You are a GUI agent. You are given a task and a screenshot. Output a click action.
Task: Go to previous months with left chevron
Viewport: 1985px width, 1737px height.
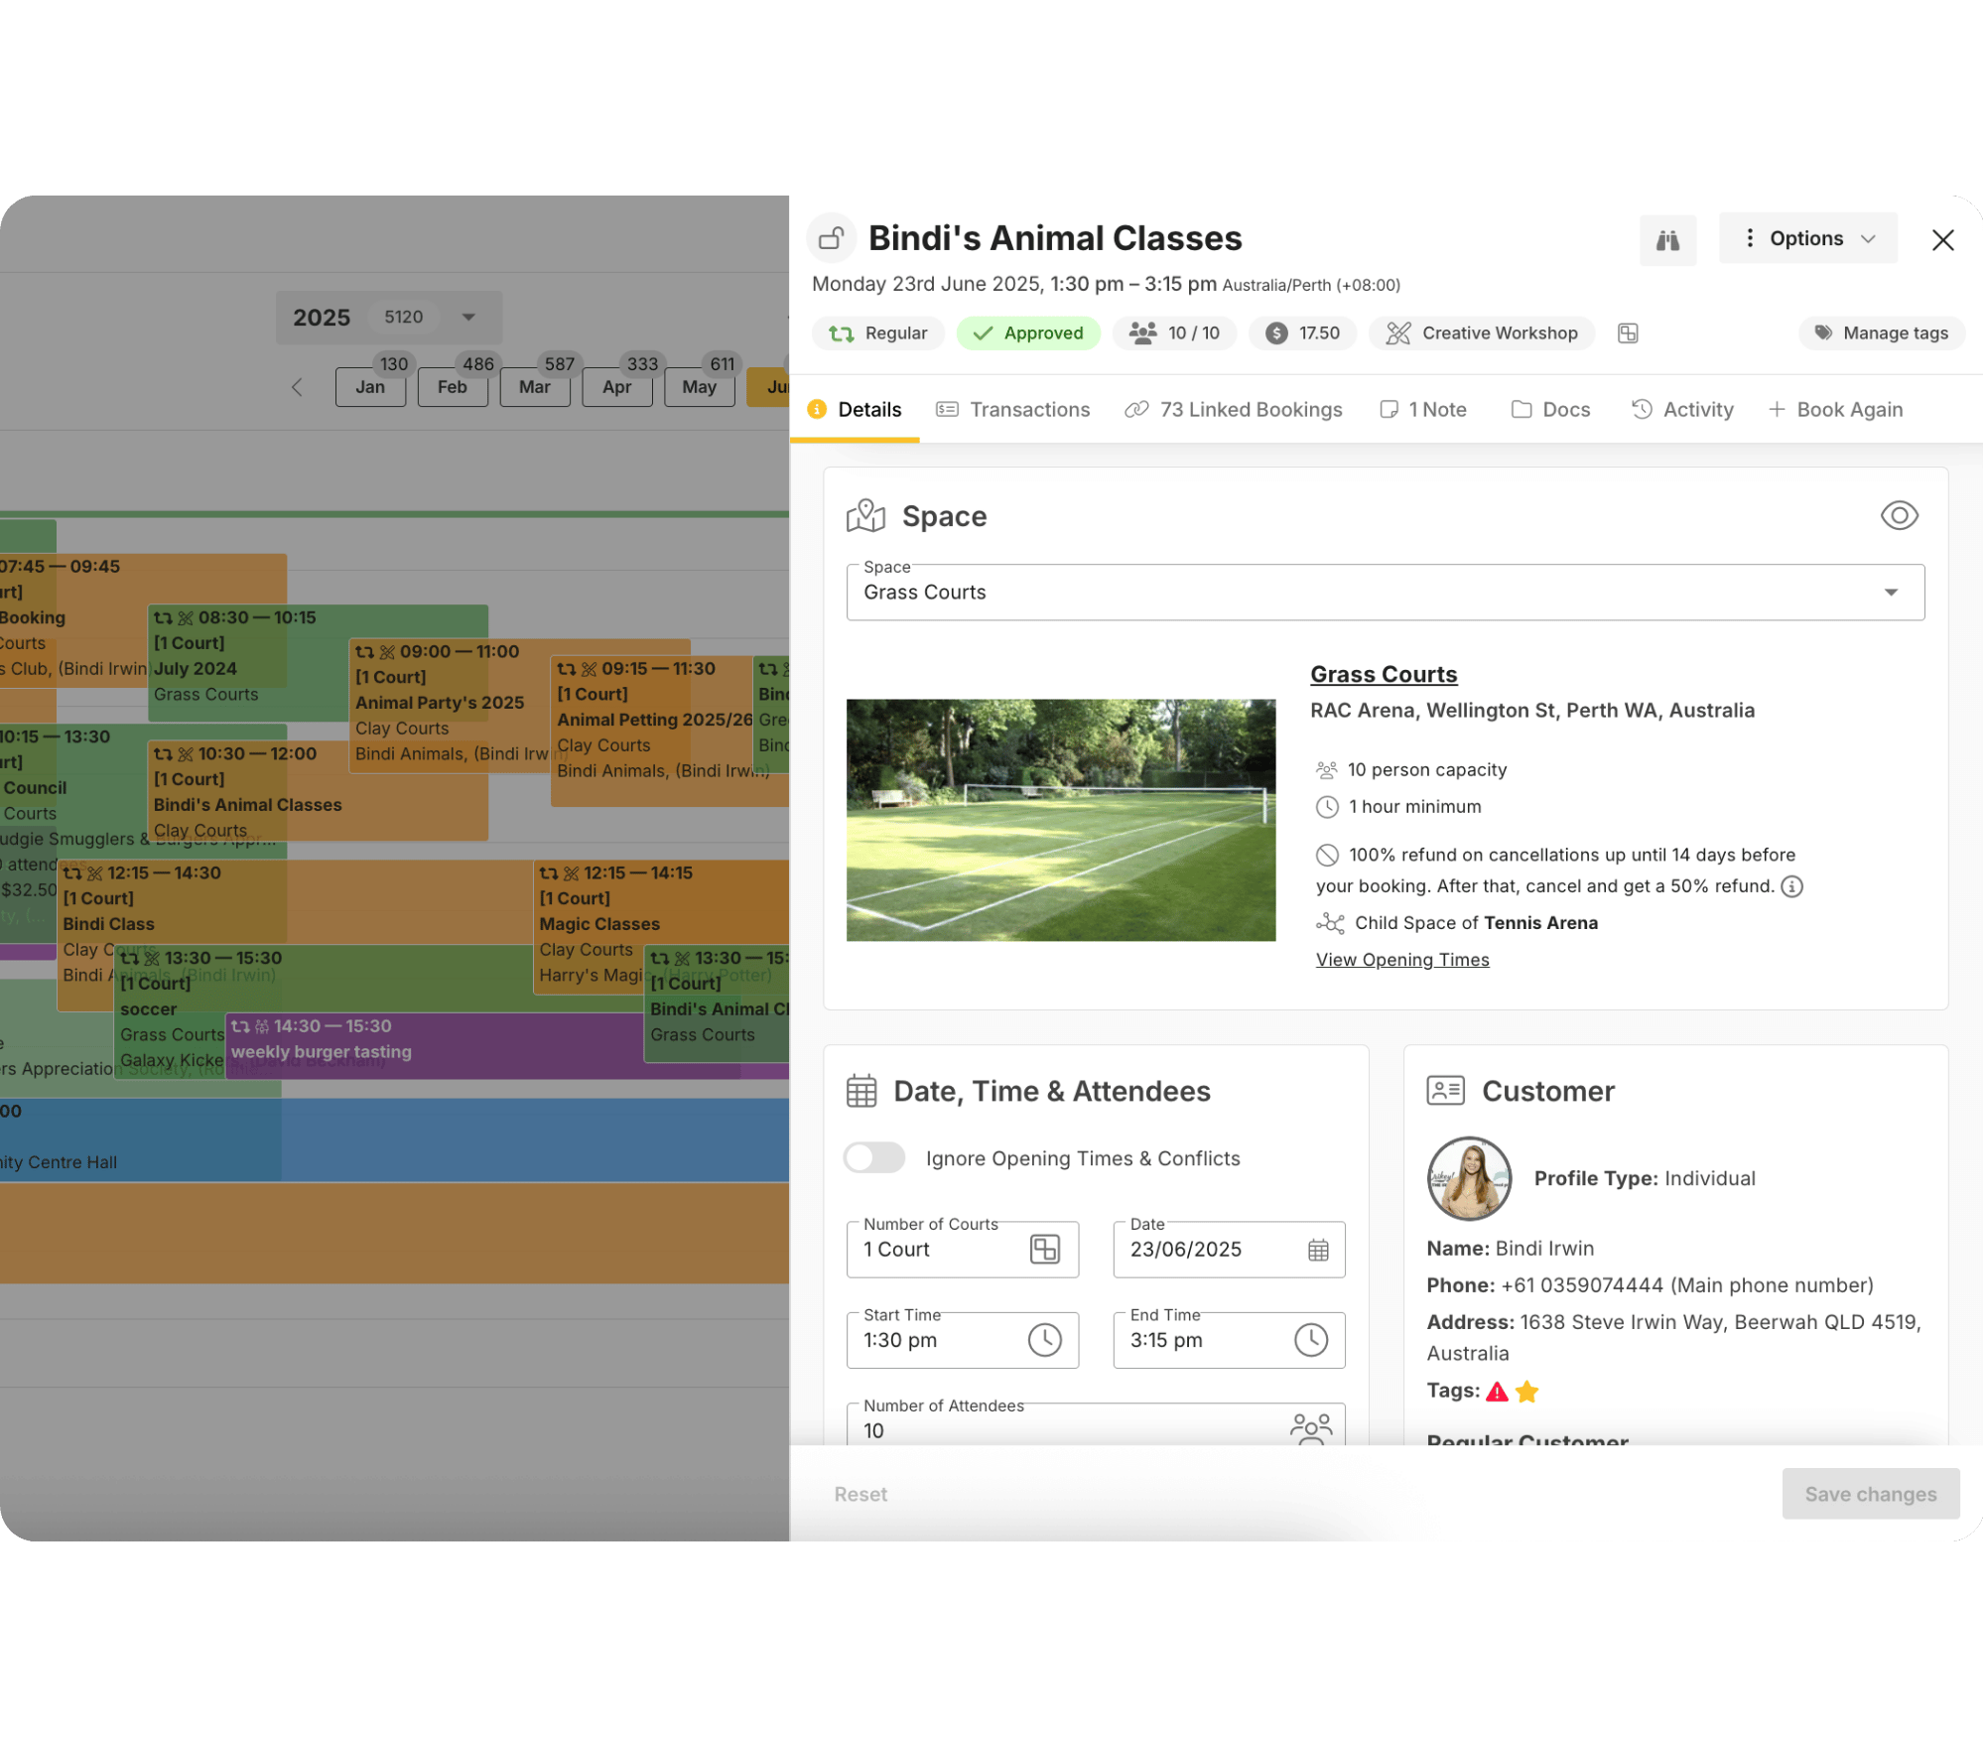(297, 387)
